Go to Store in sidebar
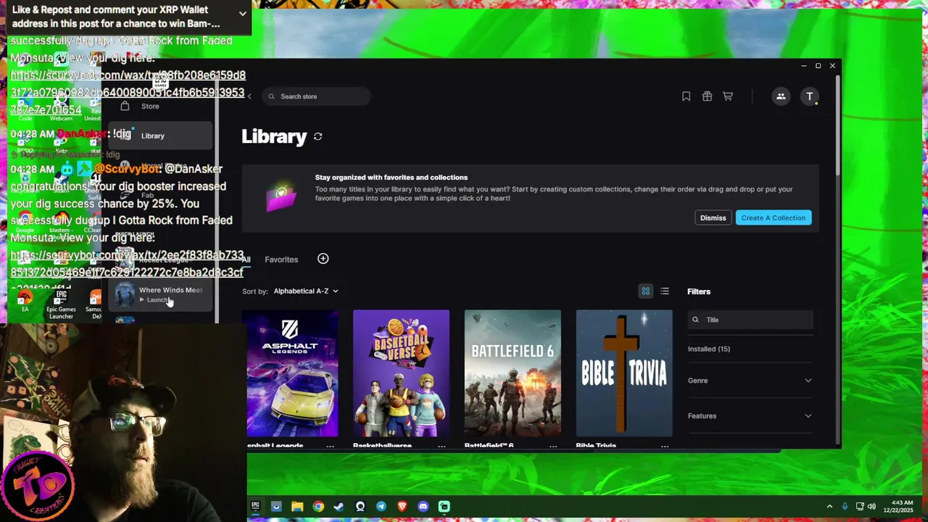This screenshot has height=522, width=928. click(150, 107)
